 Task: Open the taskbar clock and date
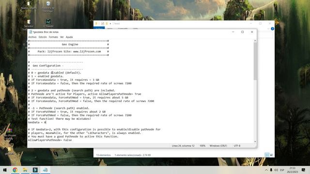pos(293,170)
